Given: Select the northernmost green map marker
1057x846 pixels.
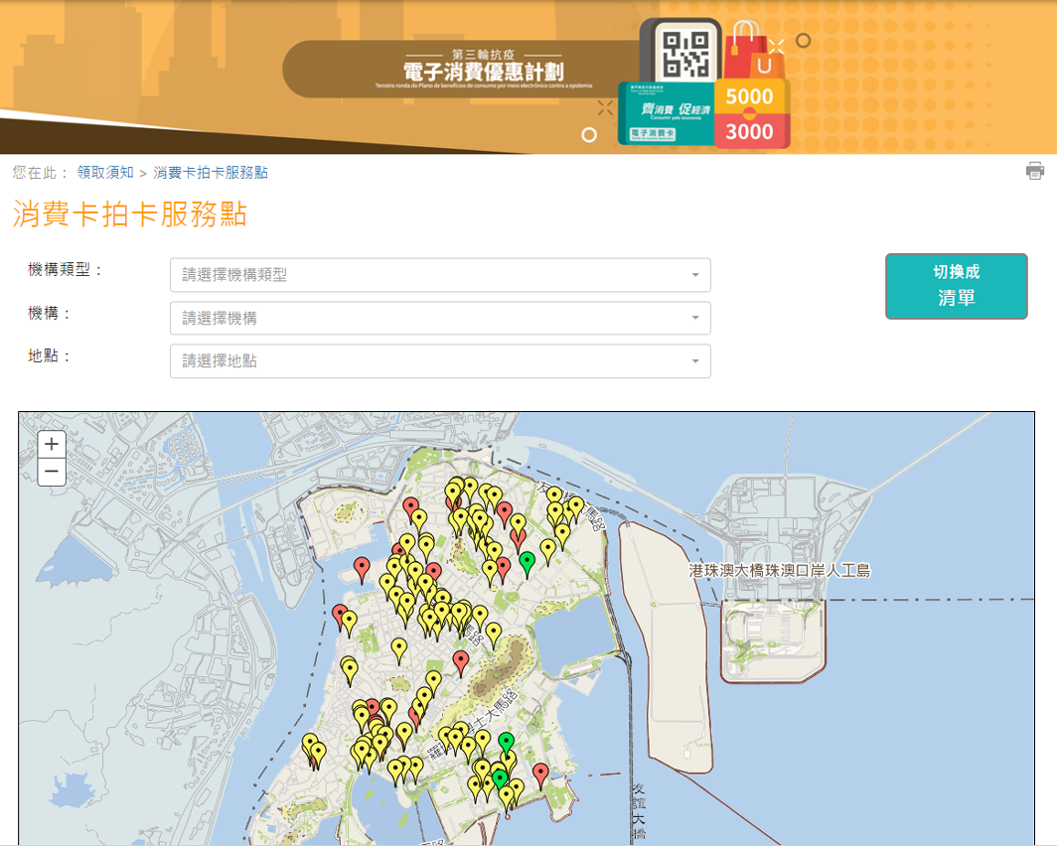Looking at the screenshot, I should (528, 561).
